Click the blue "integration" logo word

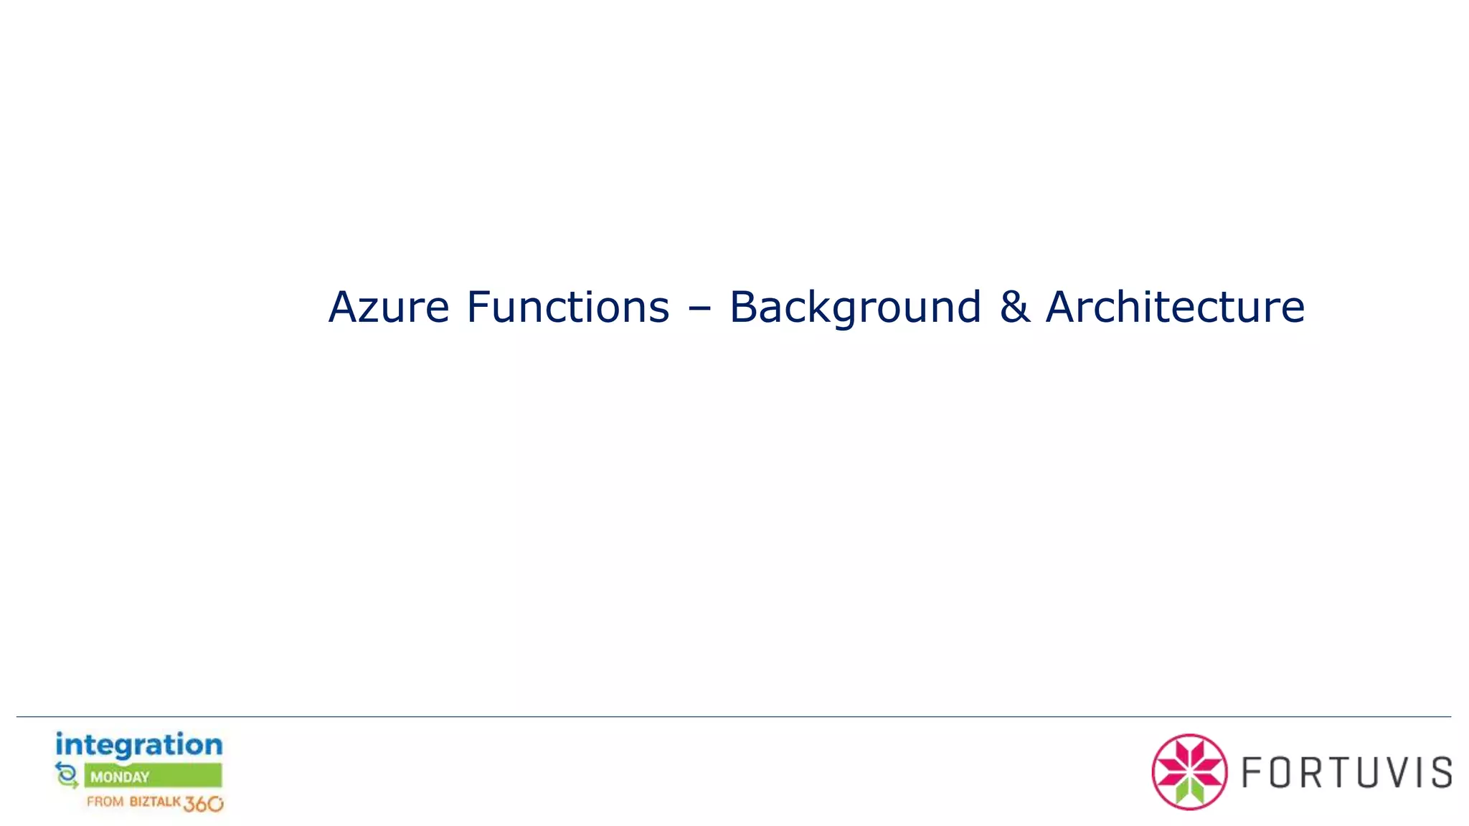tap(139, 746)
